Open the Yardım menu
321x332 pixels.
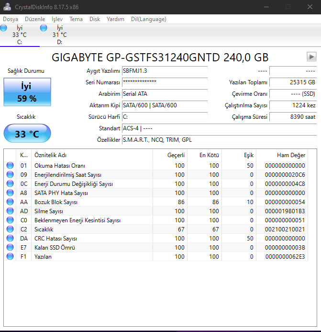115,19
